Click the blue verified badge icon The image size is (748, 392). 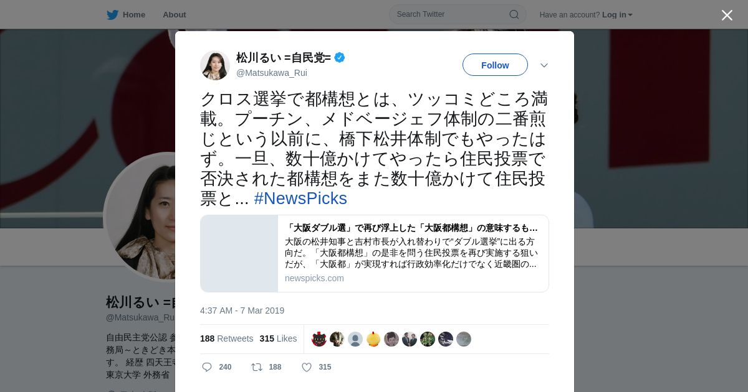pyautogui.click(x=340, y=57)
